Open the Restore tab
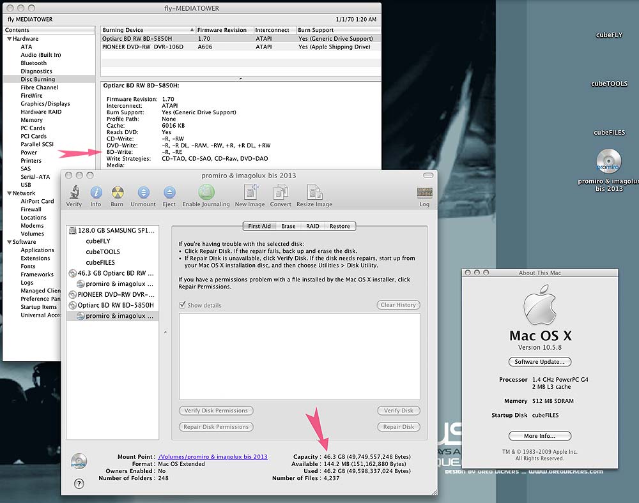This screenshot has height=503, width=639. click(339, 226)
